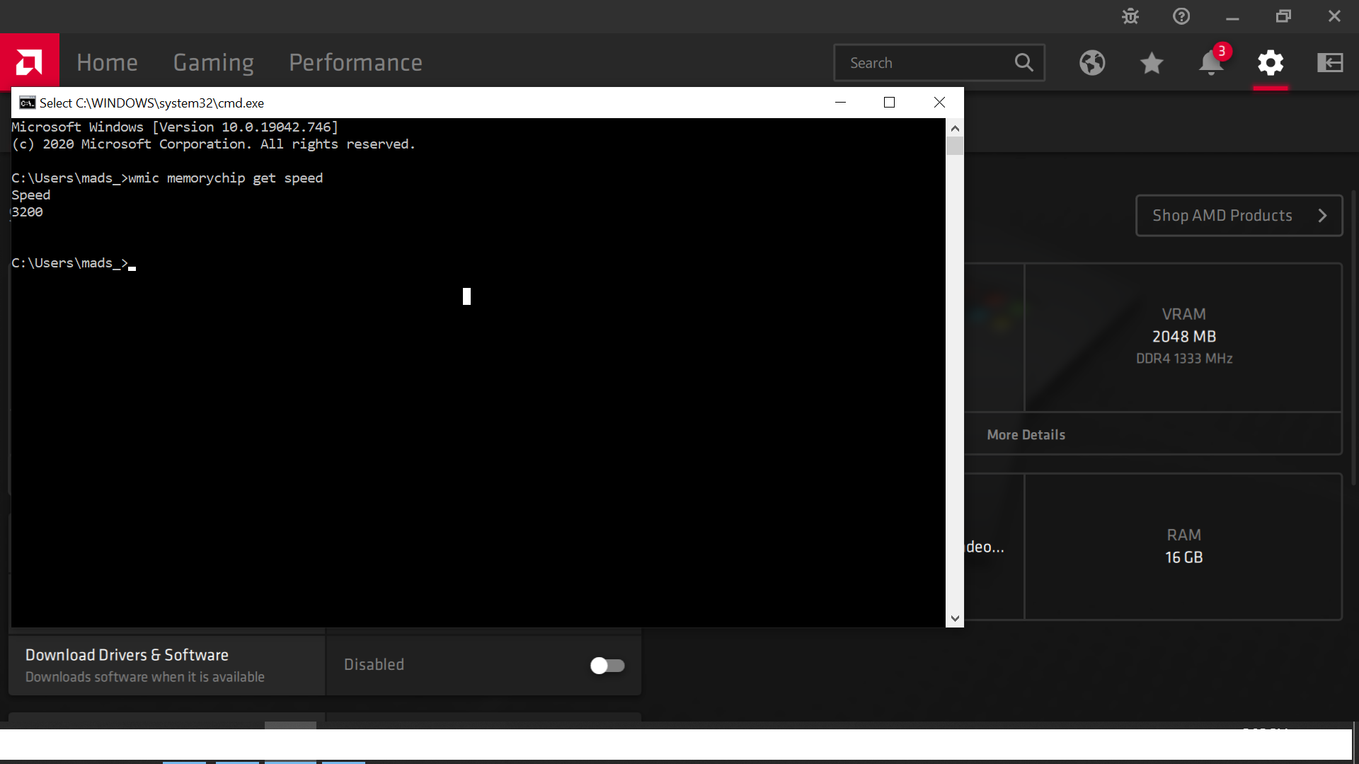Minimize the cmd.exe window
The image size is (1359, 764).
tap(840, 103)
